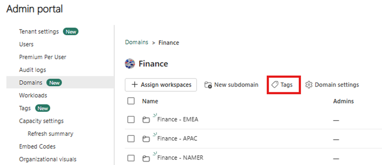Click the Finance - APAC folder icon
This screenshot has height=165, width=382.
pos(146,139)
